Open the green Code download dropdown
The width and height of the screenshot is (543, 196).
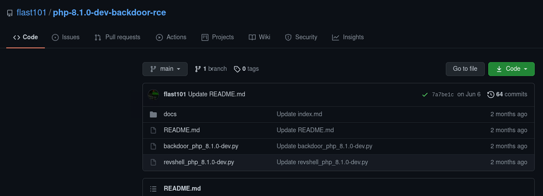512,69
